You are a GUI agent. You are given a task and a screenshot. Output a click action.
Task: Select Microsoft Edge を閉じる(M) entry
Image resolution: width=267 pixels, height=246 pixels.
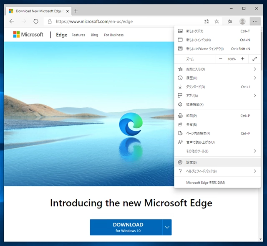pos(217,183)
